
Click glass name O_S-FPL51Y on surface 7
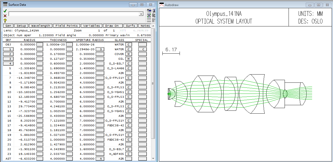click(115, 78)
